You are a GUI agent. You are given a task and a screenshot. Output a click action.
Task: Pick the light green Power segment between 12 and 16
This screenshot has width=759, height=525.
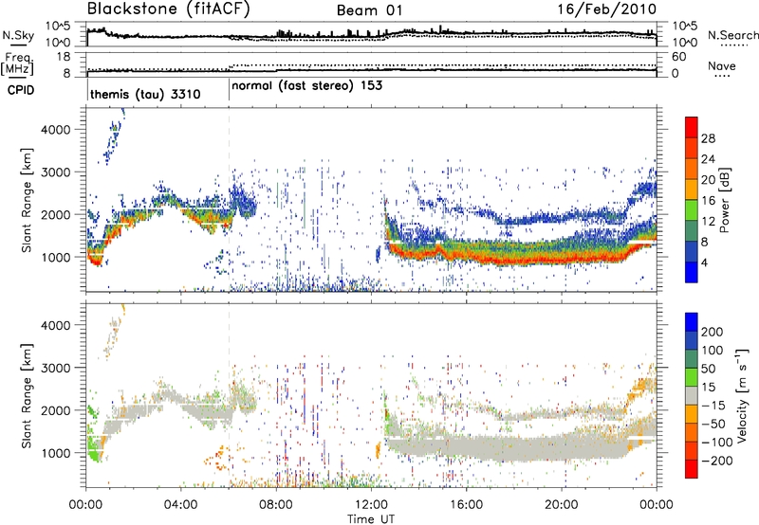(692, 210)
